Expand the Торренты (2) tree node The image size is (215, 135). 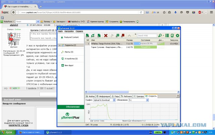pyautogui.click(x=59, y=45)
